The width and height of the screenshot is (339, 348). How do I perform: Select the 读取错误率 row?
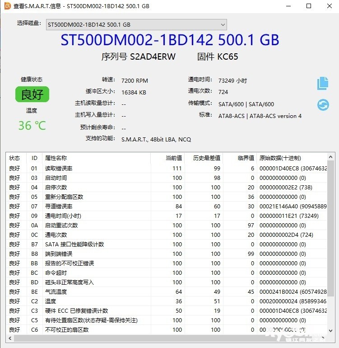(x=167, y=168)
